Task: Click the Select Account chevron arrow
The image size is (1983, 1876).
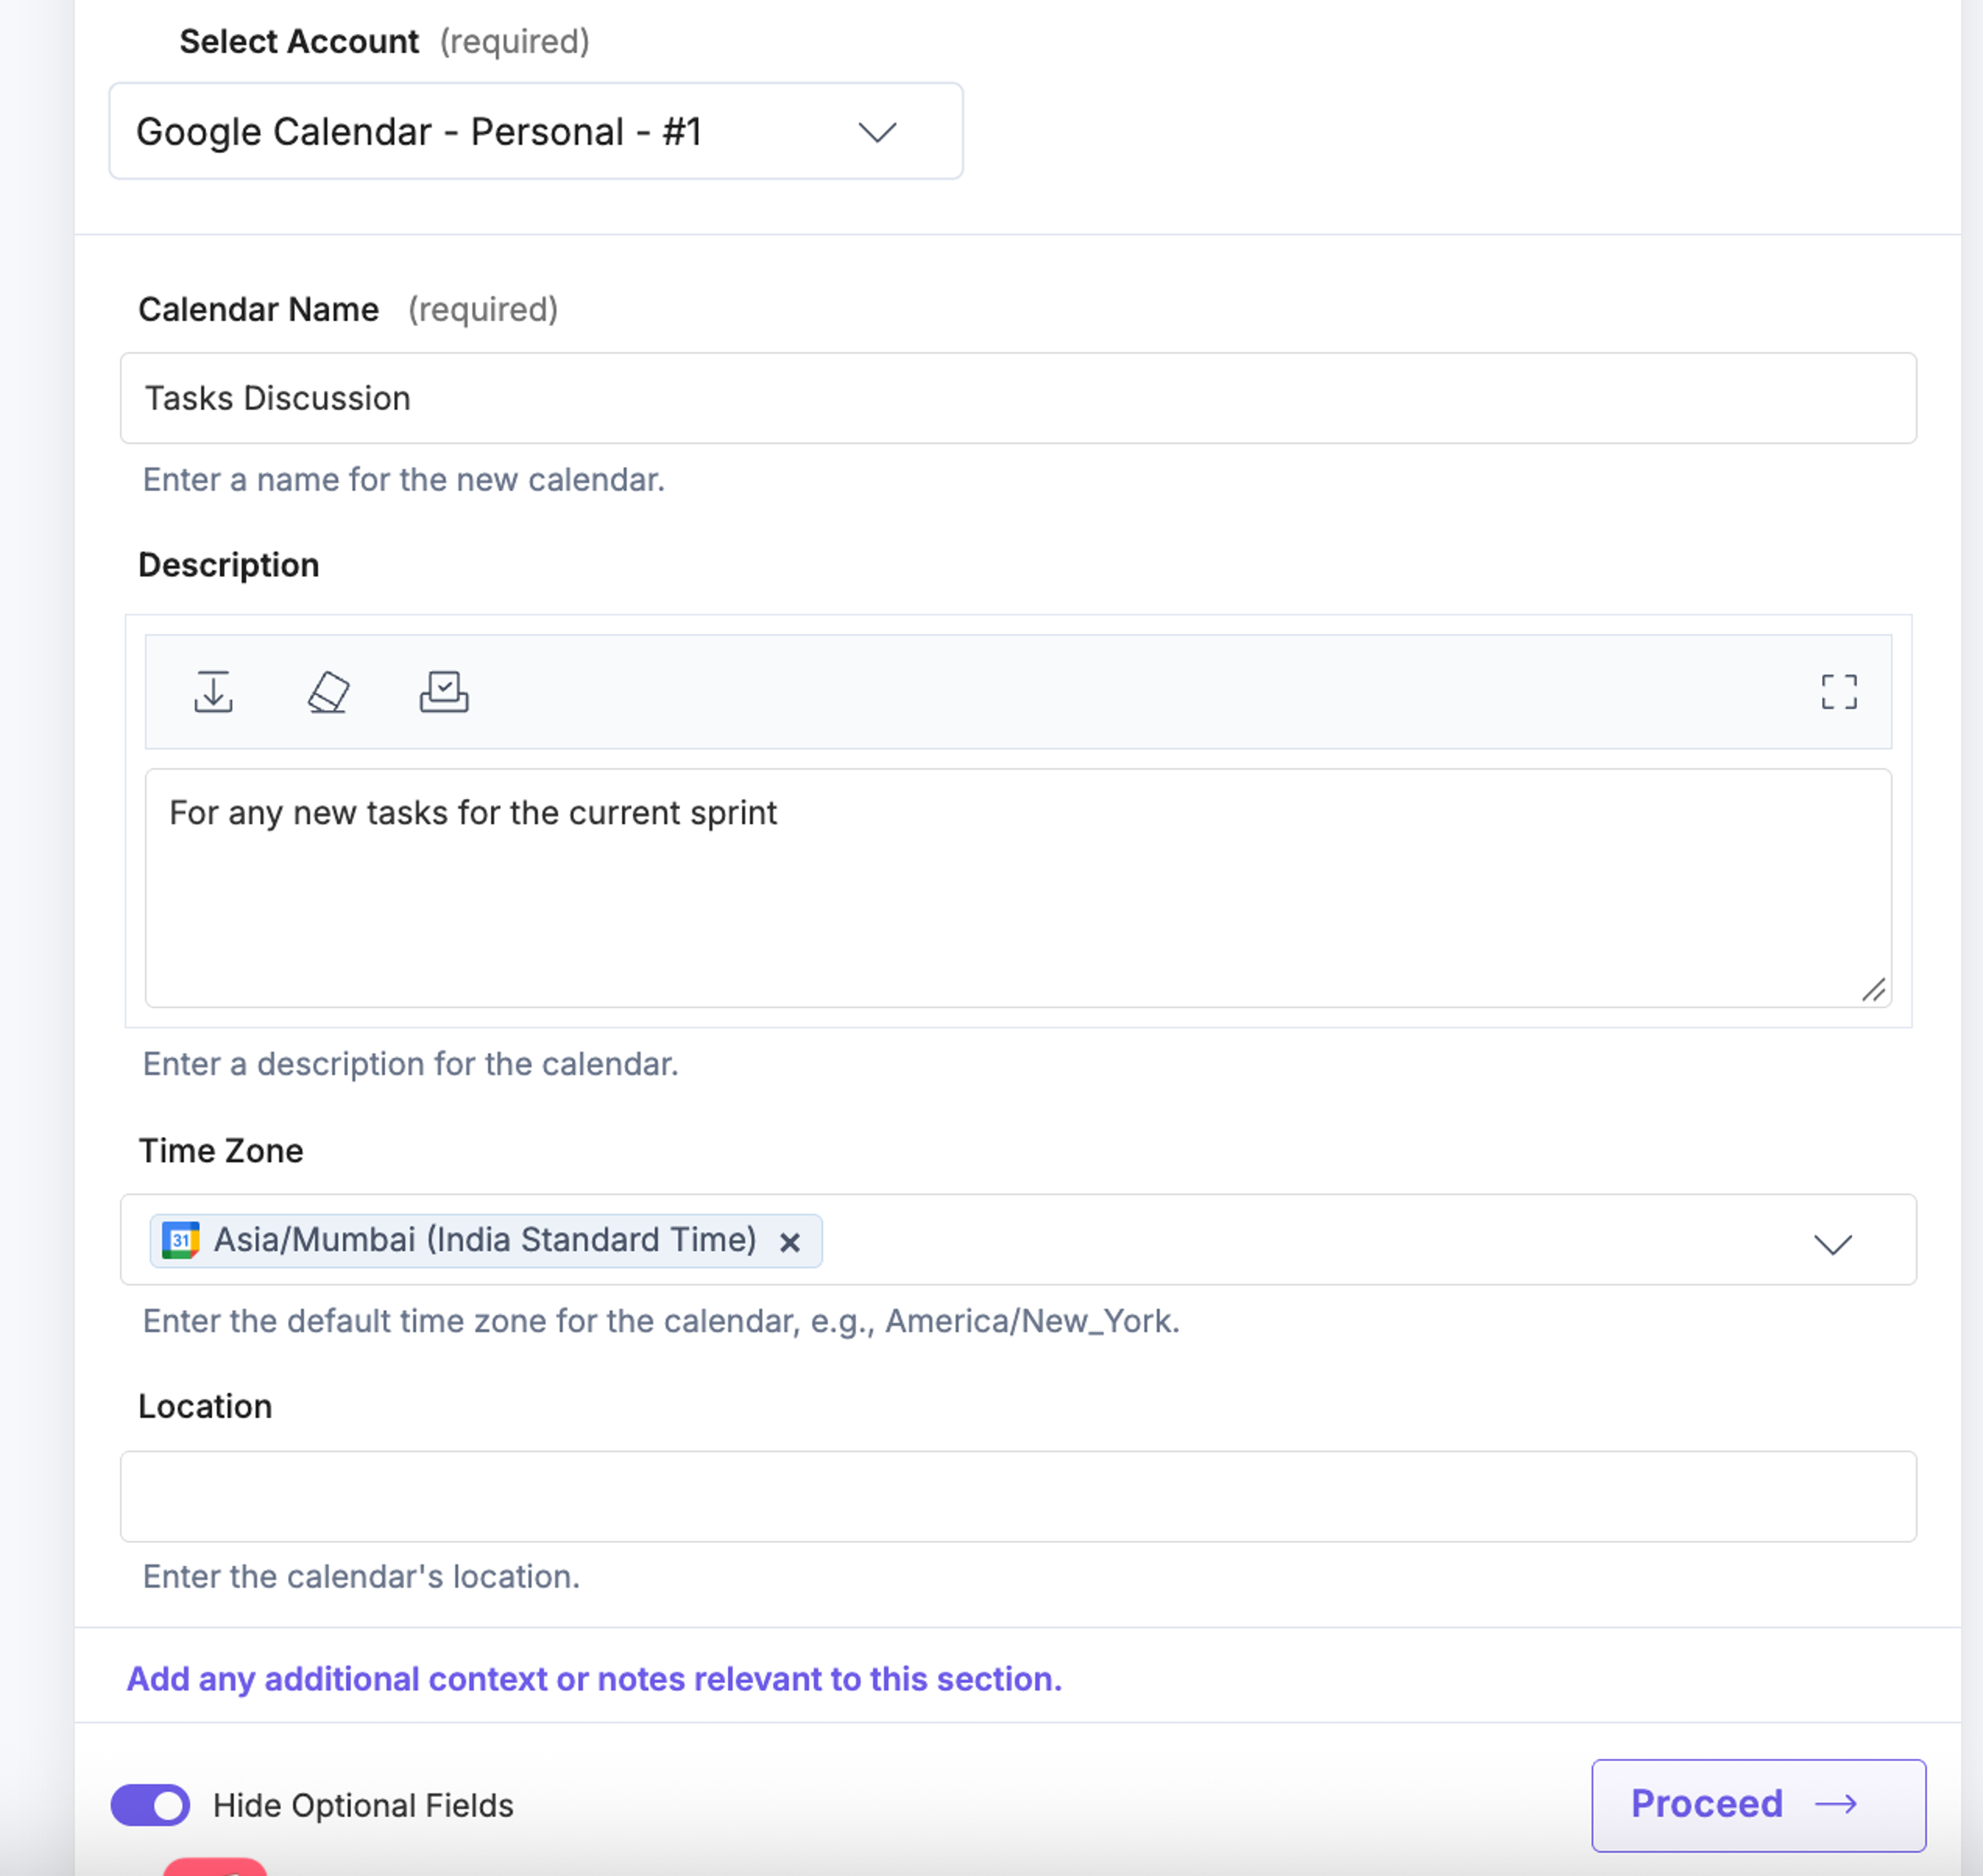Action: [876, 132]
